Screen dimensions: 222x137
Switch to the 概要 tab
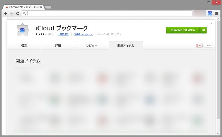click(x=24, y=45)
